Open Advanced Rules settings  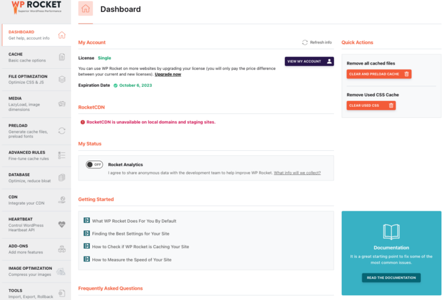(36, 155)
